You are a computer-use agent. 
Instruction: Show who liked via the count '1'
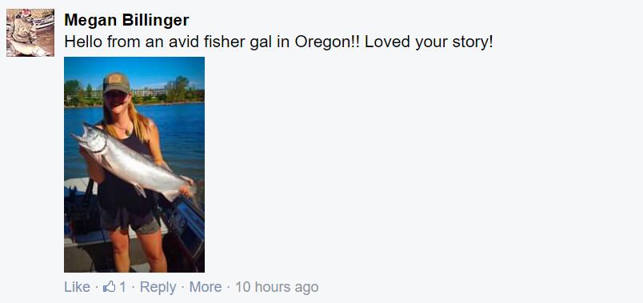pyautogui.click(x=122, y=287)
